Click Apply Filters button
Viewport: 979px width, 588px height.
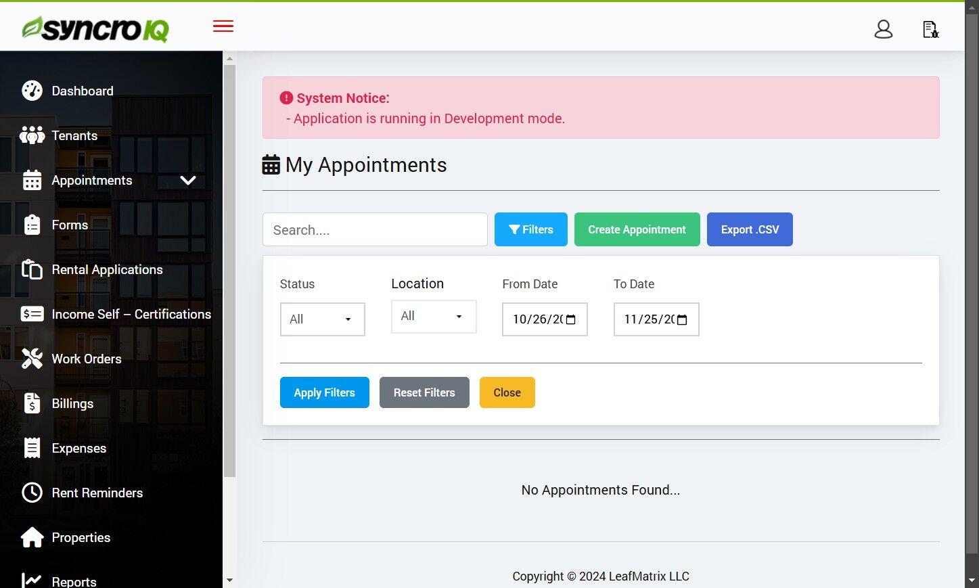325,392
